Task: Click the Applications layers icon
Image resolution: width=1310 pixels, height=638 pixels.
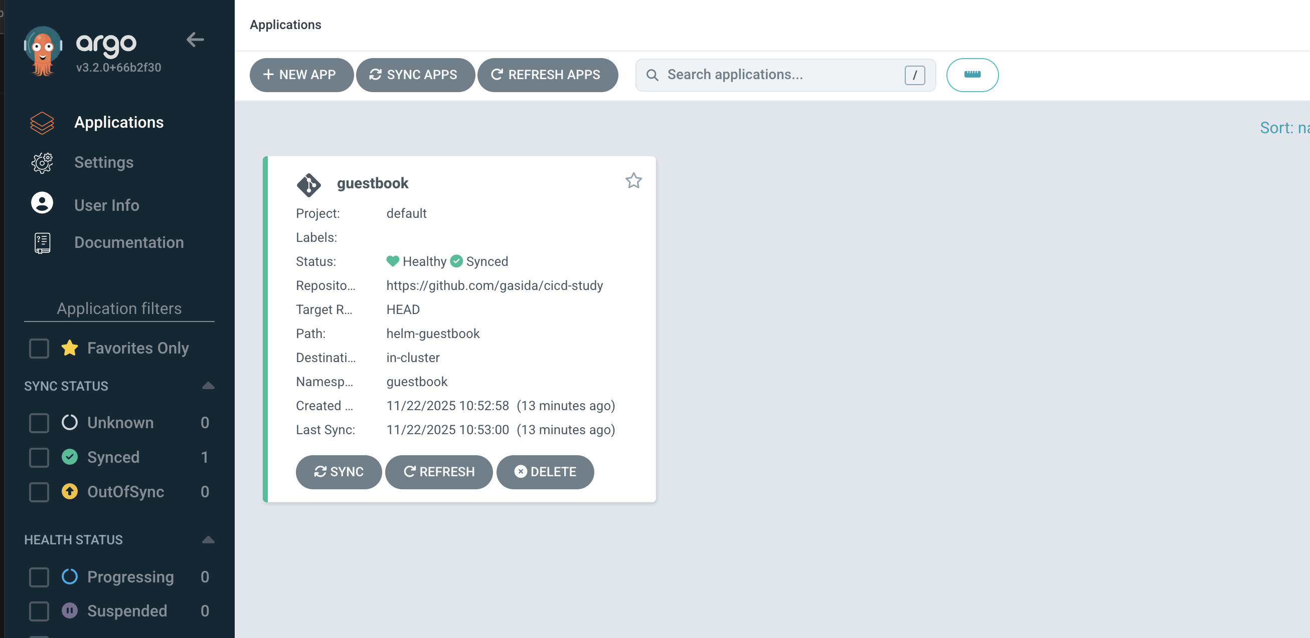Action: pyautogui.click(x=42, y=123)
